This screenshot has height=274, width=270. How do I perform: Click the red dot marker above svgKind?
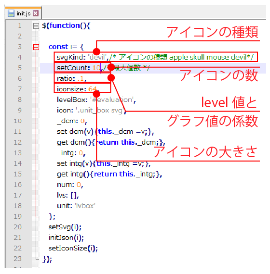click(96, 51)
